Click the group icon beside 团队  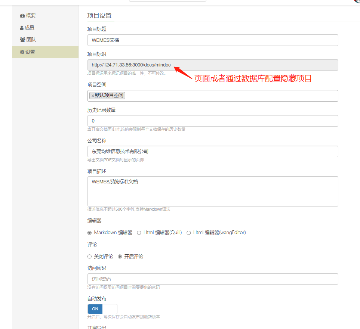(22, 40)
